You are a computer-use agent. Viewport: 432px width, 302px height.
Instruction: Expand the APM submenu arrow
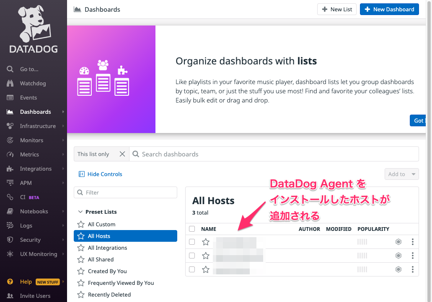tap(63, 183)
